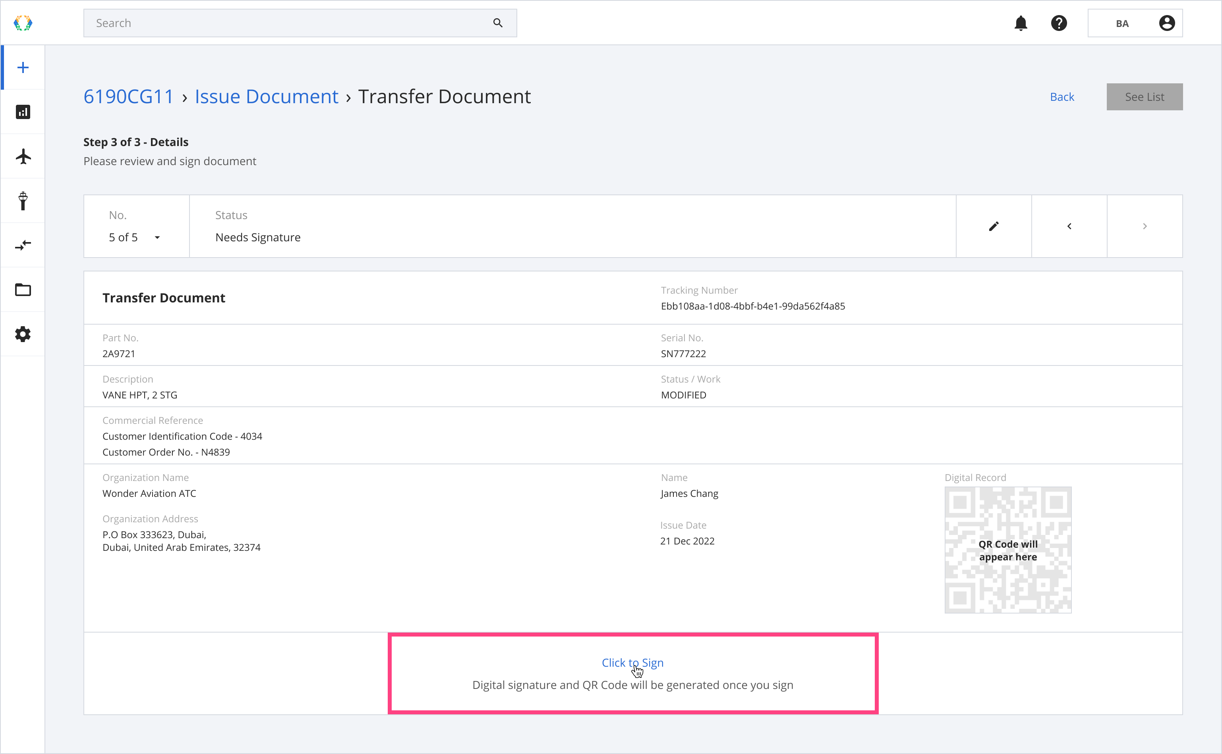Open the transfer arrows sidebar icon
Viewport: 1222px width, 754px height.
(23, 245)
